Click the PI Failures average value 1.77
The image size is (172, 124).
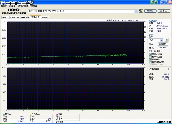(49, 117)
